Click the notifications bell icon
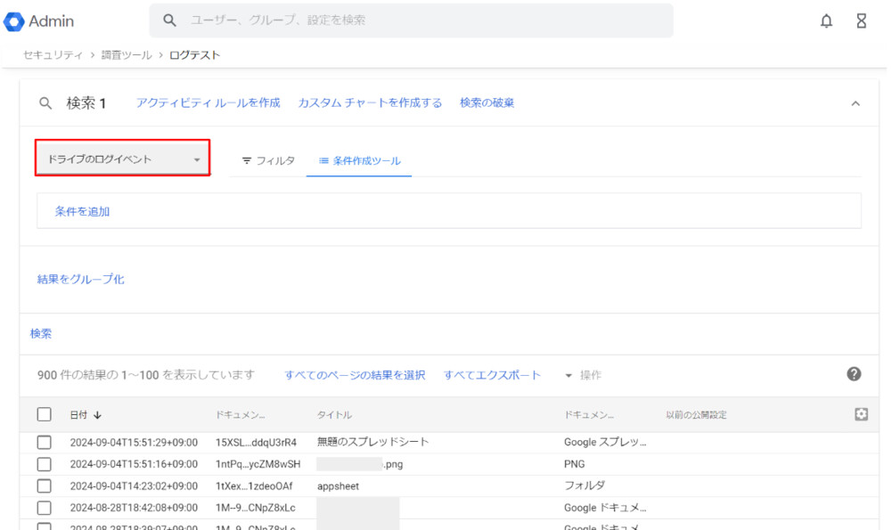This screenshot has height=530, width=891. [827, 21]
